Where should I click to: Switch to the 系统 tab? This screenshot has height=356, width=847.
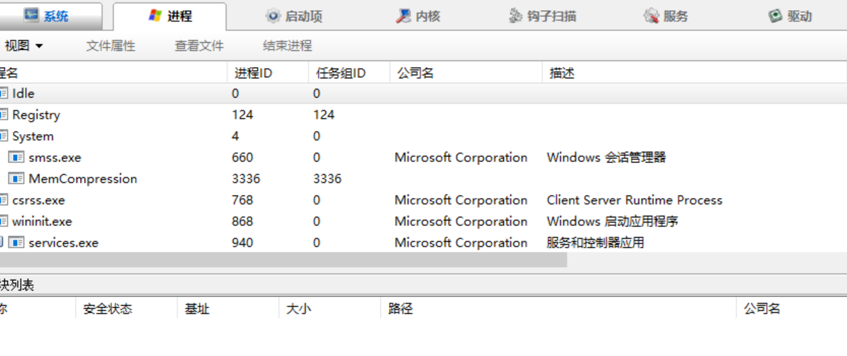coord(51,16)
